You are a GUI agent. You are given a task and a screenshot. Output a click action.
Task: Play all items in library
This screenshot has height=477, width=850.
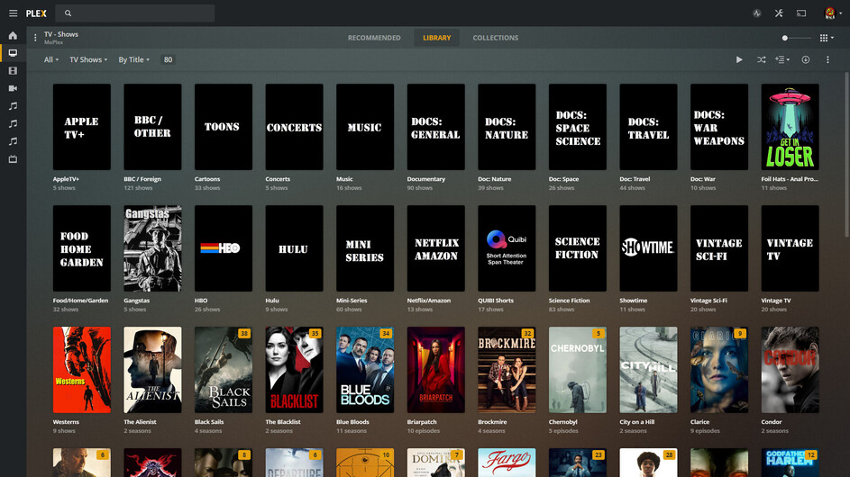click(739, 59)
